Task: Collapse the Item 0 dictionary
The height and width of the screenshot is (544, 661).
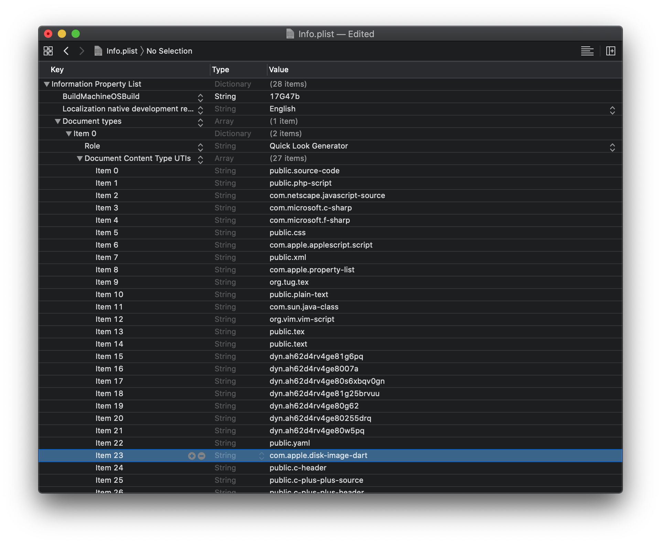Action: point(69,133)
